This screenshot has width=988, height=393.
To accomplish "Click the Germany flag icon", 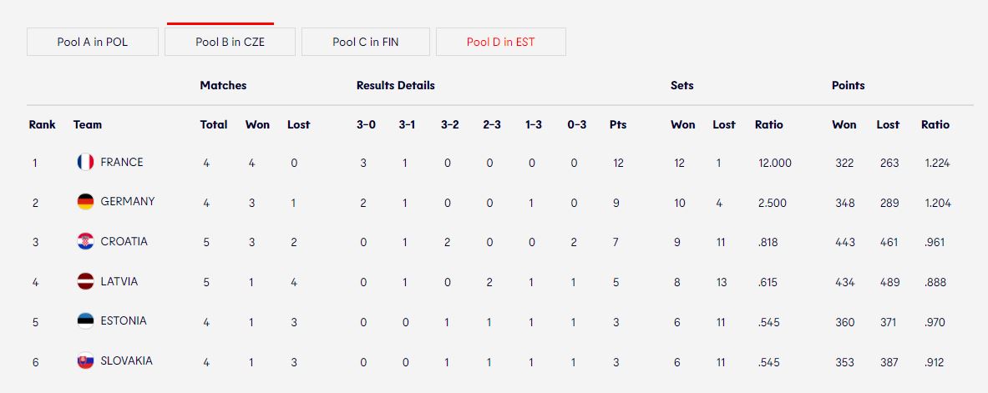I will coord(86,202).
